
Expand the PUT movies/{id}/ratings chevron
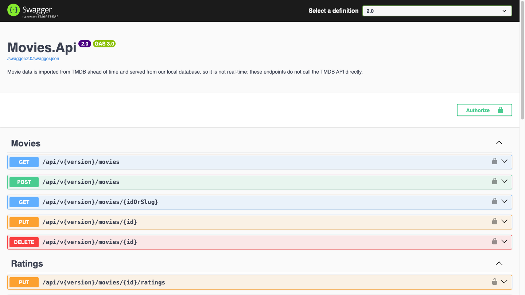pyautogui.click(x=505, y=282)
